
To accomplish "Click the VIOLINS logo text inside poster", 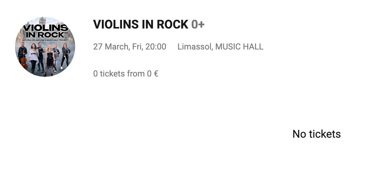I will coord(45,28).
